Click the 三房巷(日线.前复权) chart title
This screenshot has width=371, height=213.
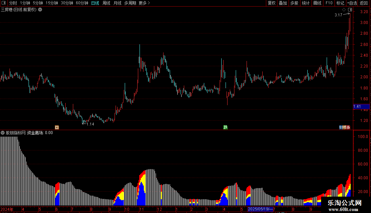click(x=19, y=10)
